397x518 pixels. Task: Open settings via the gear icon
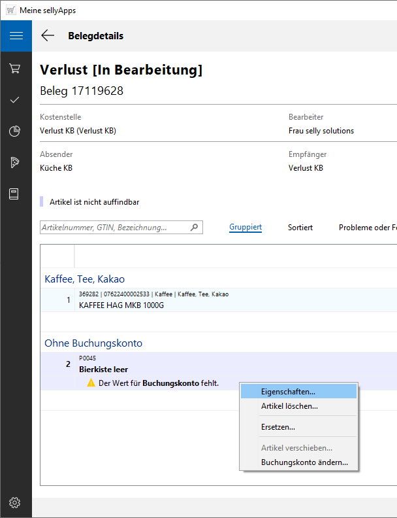16,502
